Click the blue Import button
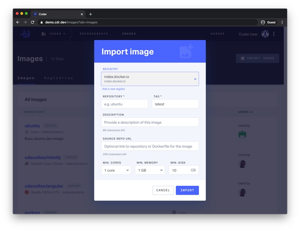This screenshot has width=300, height=231. pyautogui.click(x=187, y=190)
